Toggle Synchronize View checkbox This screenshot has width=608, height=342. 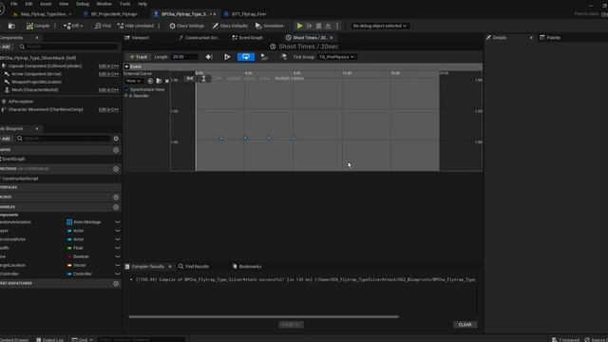click(x=126, y=89)
